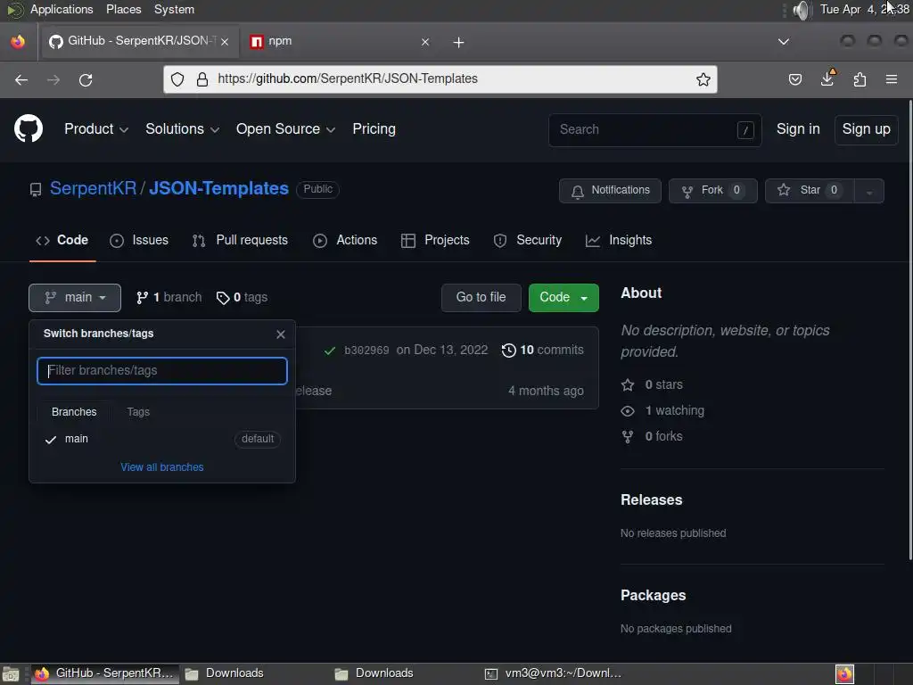Click the Notifications bell button
This screenshot has width=913, height=685.
pos(610,191)
